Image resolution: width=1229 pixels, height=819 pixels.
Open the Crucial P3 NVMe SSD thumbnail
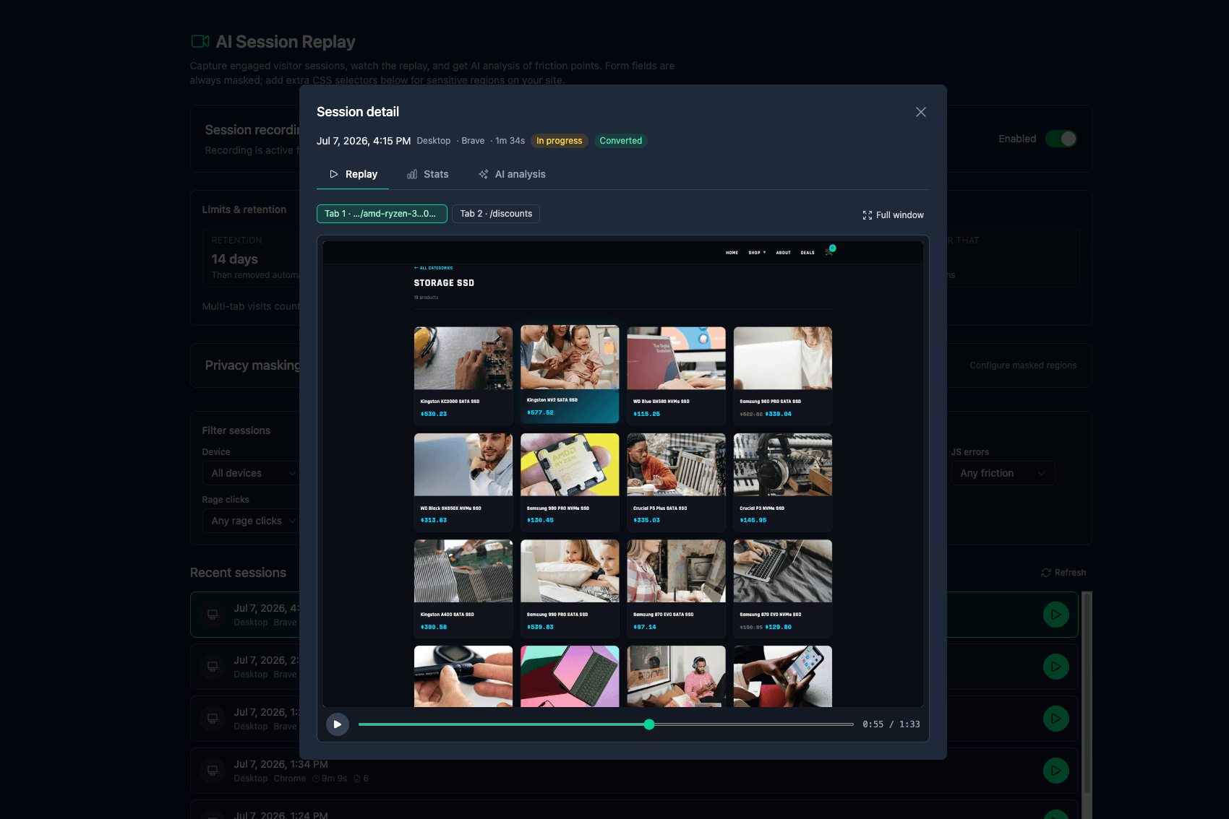coord(783,464)
